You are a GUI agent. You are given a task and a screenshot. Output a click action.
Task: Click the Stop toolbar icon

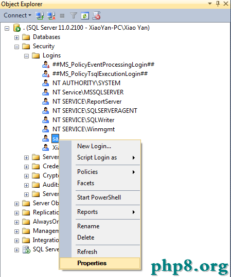coord(62,16)
